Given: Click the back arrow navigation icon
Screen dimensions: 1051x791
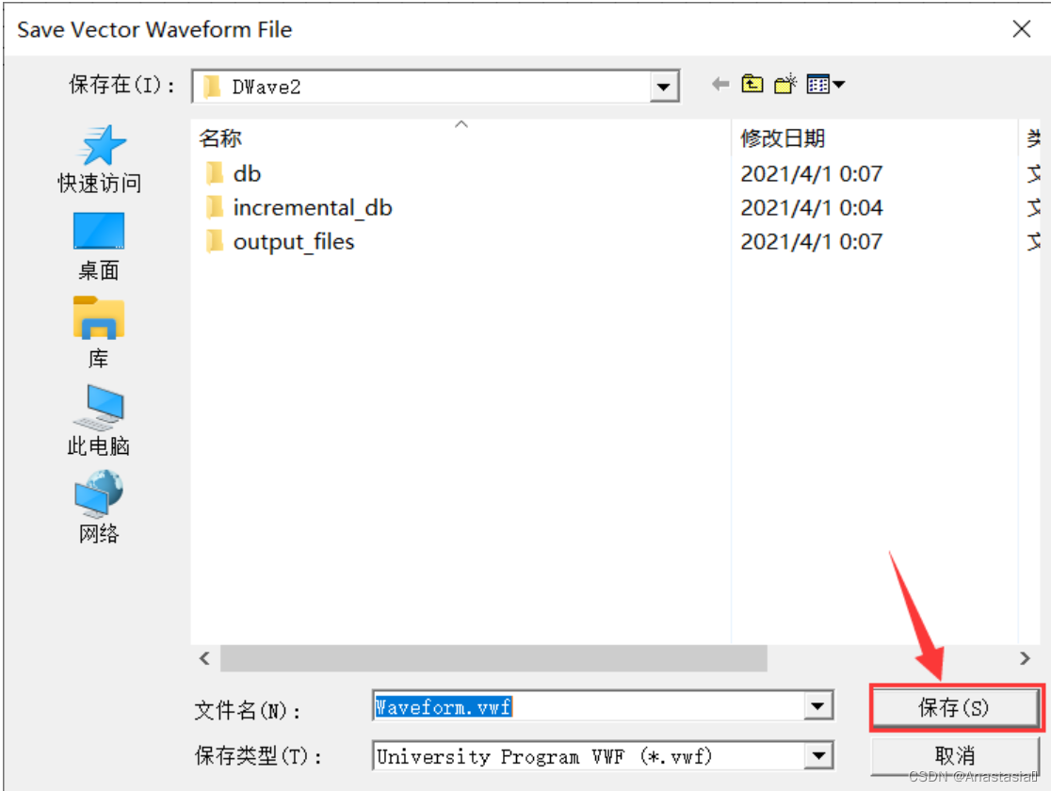Looking at the screenshot, I should [x=720, y=85].
